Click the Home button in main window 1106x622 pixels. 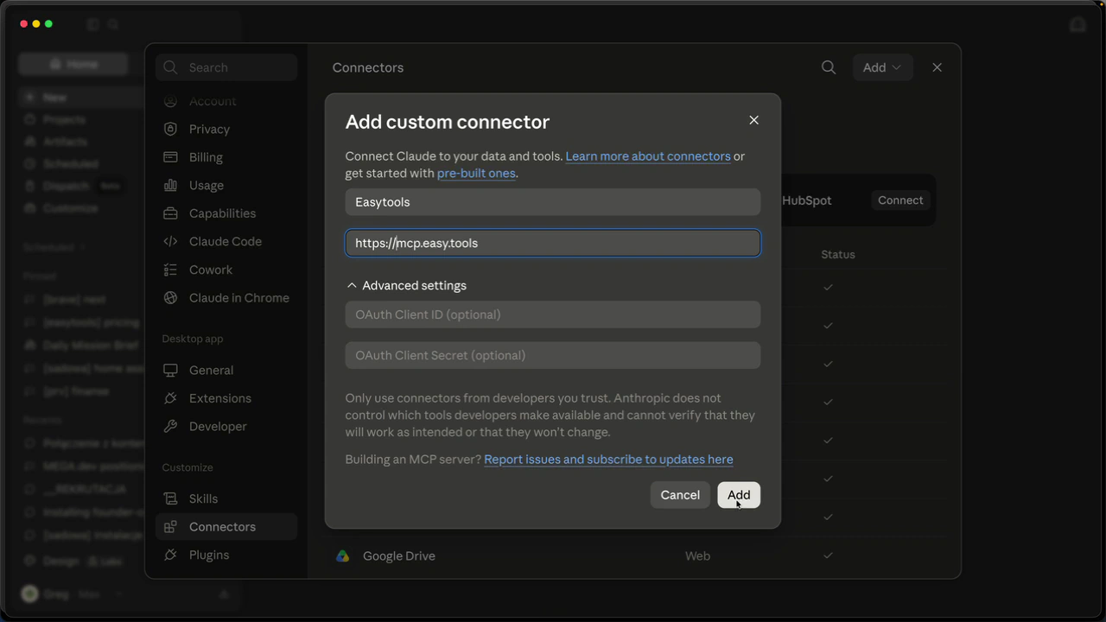pos(73,64)
